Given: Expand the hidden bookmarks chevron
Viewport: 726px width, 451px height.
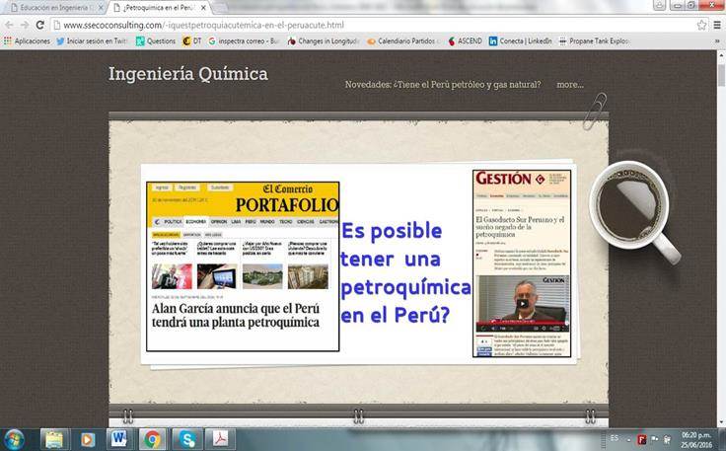Looking at the screenshot, I should (717, 41).
